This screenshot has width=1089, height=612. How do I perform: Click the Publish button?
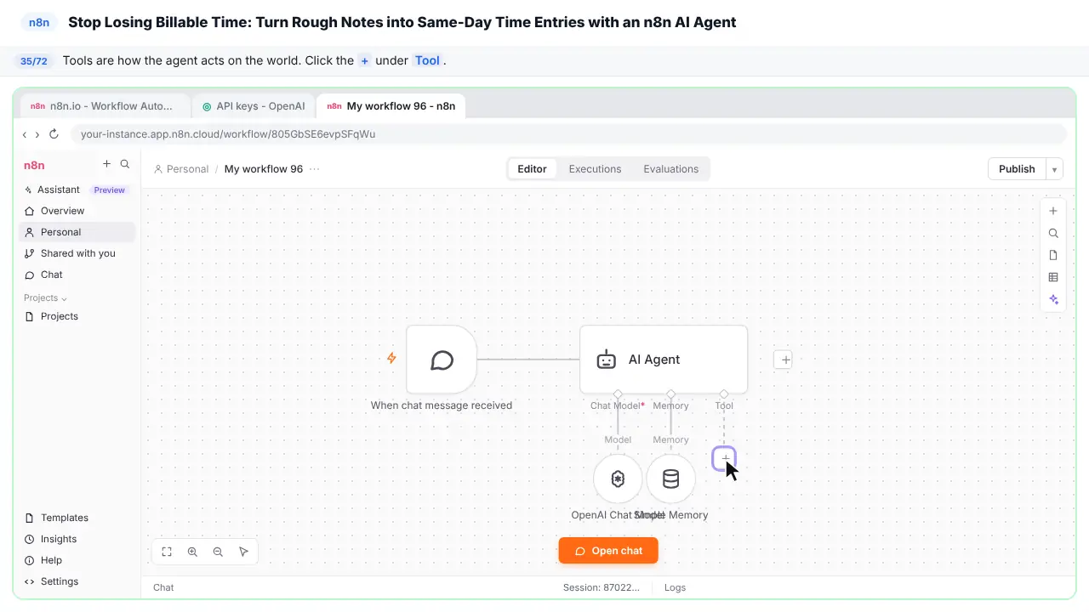pyautogui.click(x=1017, y=169)
